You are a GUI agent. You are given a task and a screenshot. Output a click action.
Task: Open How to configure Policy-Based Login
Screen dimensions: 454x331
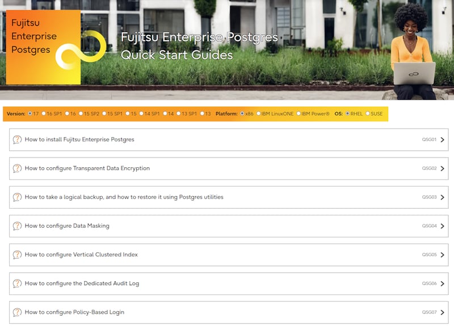tap(229, 312)
